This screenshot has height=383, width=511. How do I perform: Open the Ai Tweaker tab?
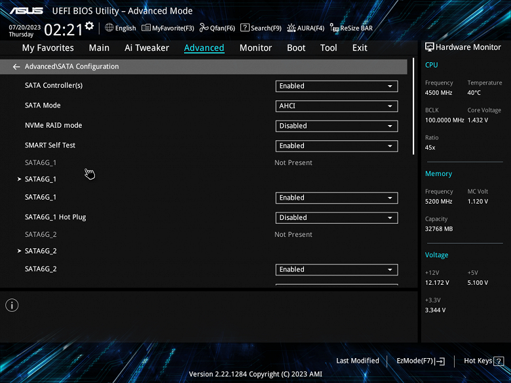point(147,48)
